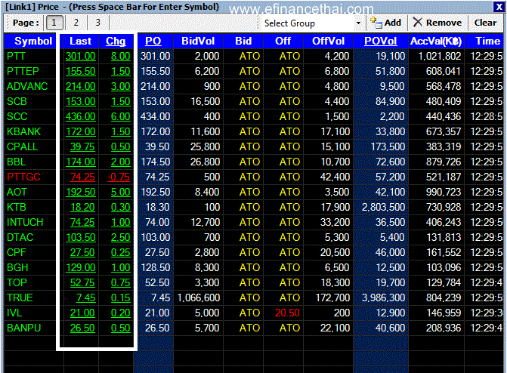Screen dimensions: 507x373
Task: Click KBANK BidVol value 11,600
Action: point(206,132)
